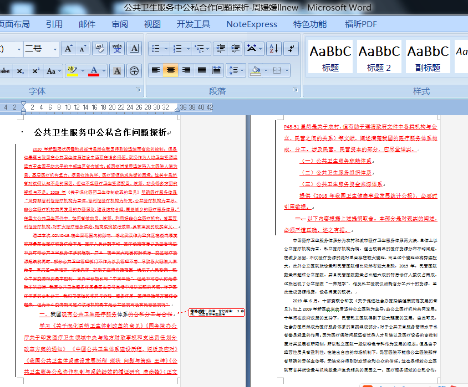Expand the font color dropdown arrow
Image resolution: width=468 pixels, height=387 pixels.
[104, 71]
